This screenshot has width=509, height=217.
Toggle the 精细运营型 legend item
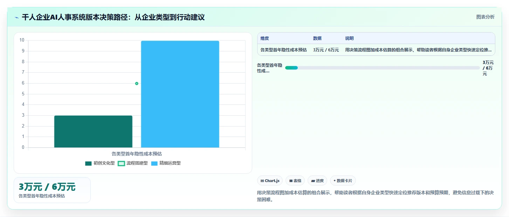coord(166,163)
